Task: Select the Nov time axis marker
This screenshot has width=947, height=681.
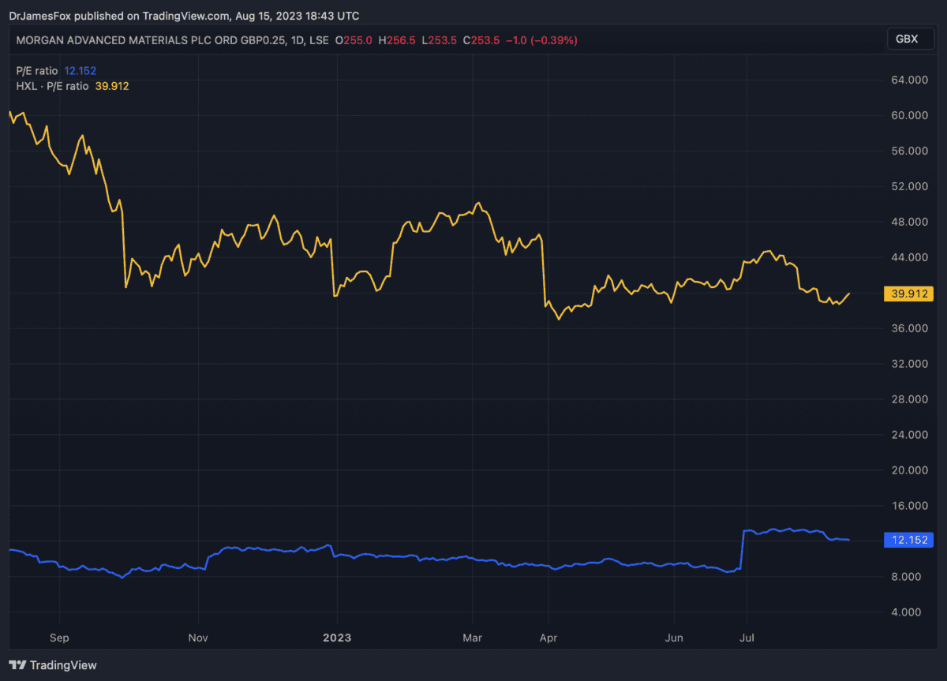Action: click(x=198, y=637)
